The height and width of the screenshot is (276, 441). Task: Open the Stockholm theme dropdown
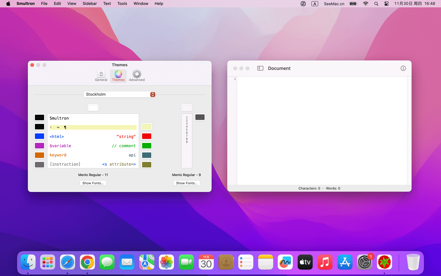[x=119, y=94]
